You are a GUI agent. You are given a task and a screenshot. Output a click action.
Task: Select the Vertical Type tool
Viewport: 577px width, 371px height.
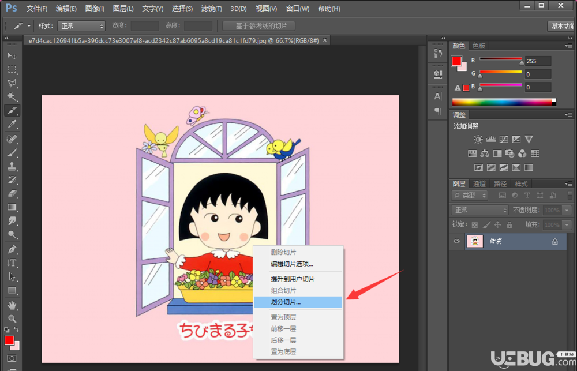click(x=12, y=263)
